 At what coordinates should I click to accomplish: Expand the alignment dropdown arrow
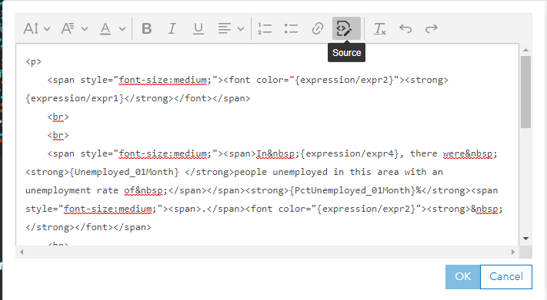click(241, 29)
